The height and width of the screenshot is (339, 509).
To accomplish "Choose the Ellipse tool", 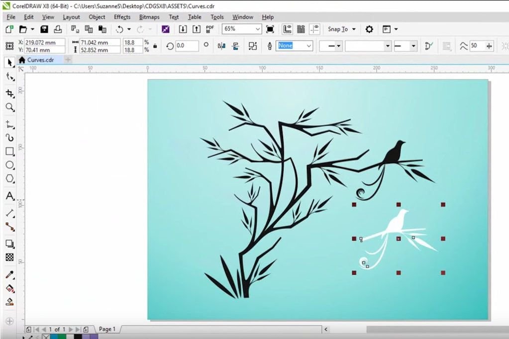I will (x=9, y=165).
